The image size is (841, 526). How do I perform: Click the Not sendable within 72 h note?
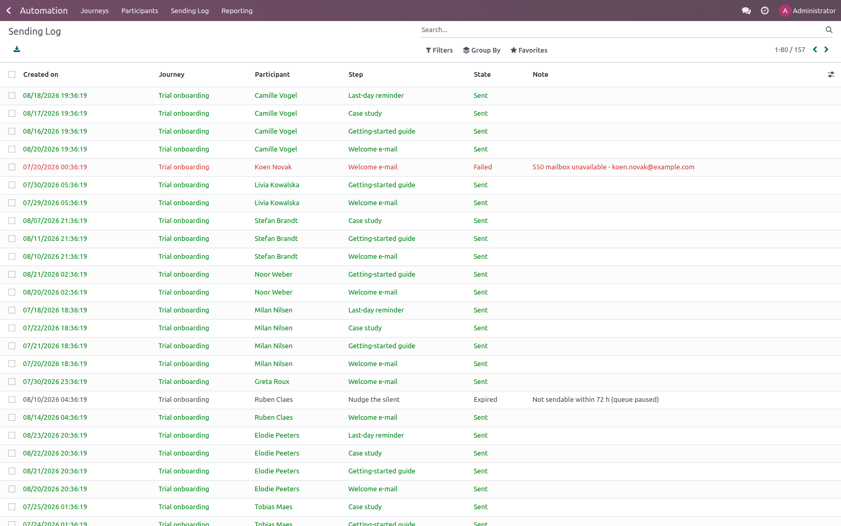(596, 400)
